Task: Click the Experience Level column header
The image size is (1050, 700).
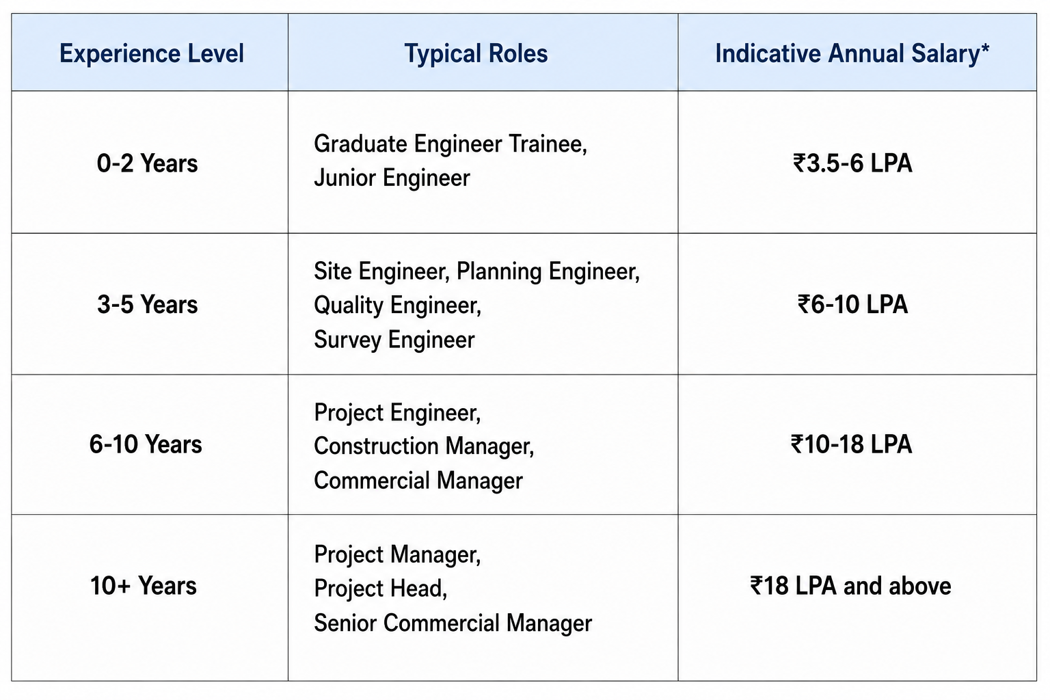Action: click(x=152, y=53)
